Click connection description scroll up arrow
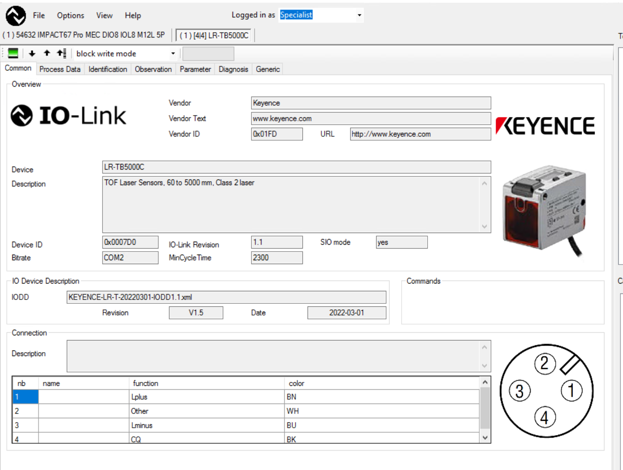Screen dimensions: 623x470 point(485,347)
